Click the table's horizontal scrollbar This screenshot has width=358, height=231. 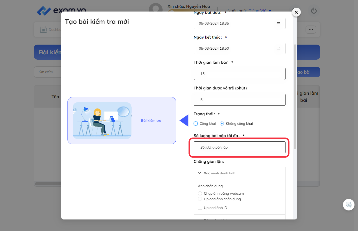click(x=48, y=184)
